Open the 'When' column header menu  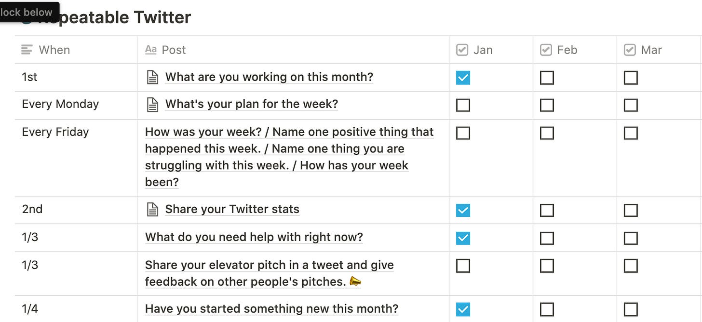coord(54,50)
